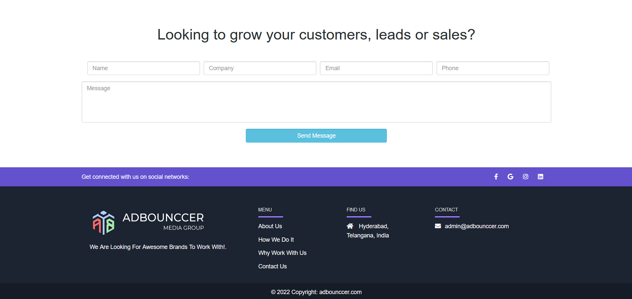Image resolution: width=632 pixels, height=299 pixels.
Task: Click the Send Message button
Action: pyautogui.click(x=316, y=135)
